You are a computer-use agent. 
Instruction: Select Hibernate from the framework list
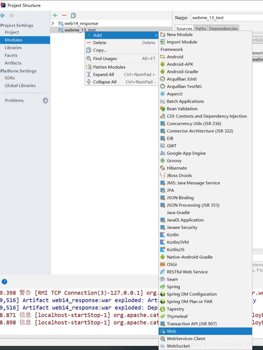[177, 168]
